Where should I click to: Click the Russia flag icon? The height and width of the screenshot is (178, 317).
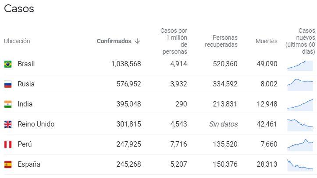[8, 84]
